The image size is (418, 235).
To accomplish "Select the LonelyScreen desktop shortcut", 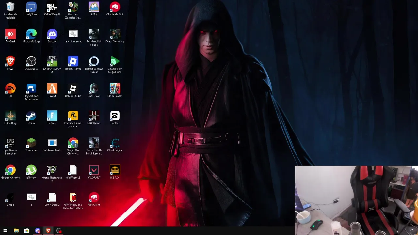I will (31, 7).
